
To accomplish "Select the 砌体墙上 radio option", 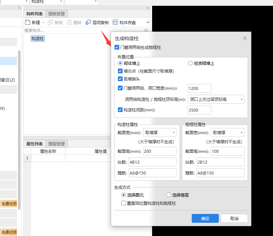I will pyautogui.click(x=120, y=63).
